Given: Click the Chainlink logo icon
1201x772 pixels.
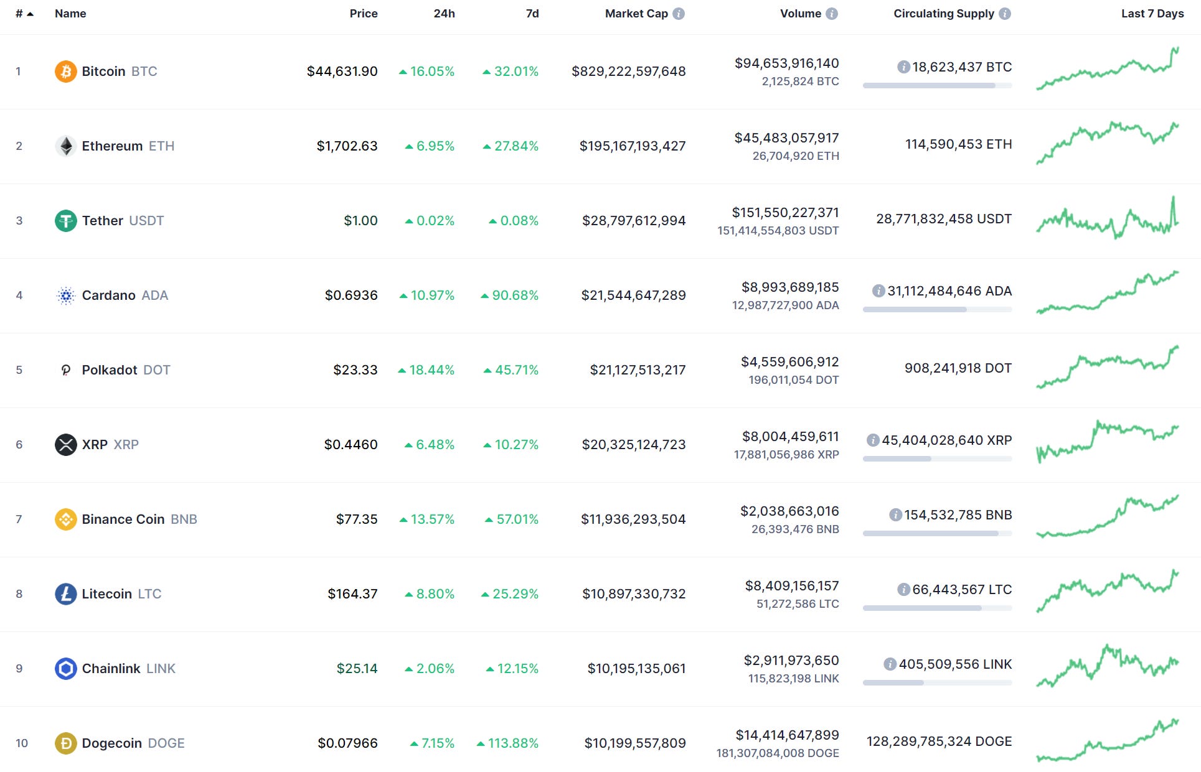Looking at the screenshot, I should (65, 668).
